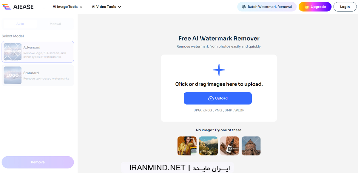
Task: Click the Login button
Action: [x=345, y=7]
